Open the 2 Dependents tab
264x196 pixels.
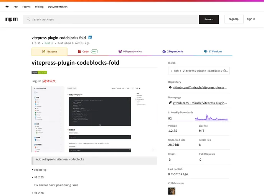173,51
